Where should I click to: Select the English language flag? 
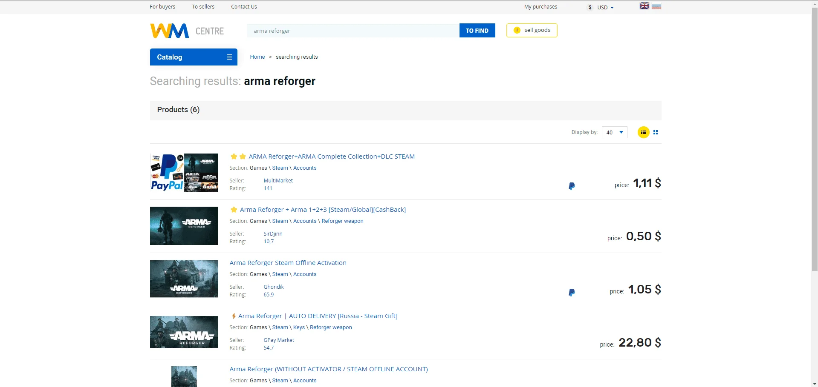click(644, 6)
